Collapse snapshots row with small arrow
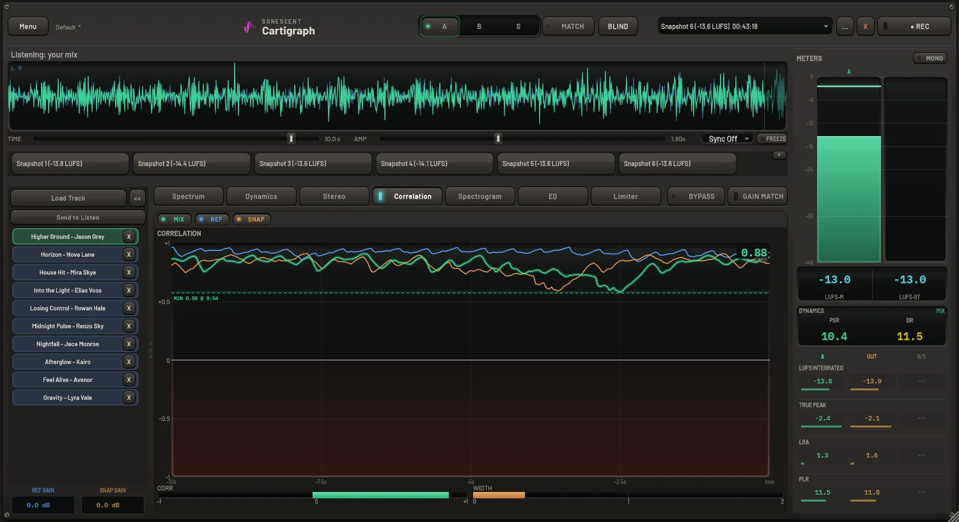 779,155
